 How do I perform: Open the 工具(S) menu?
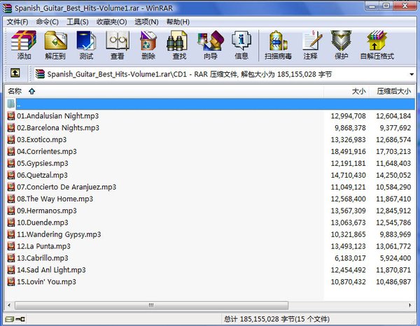pyautogui.click(x=78, y=22)
